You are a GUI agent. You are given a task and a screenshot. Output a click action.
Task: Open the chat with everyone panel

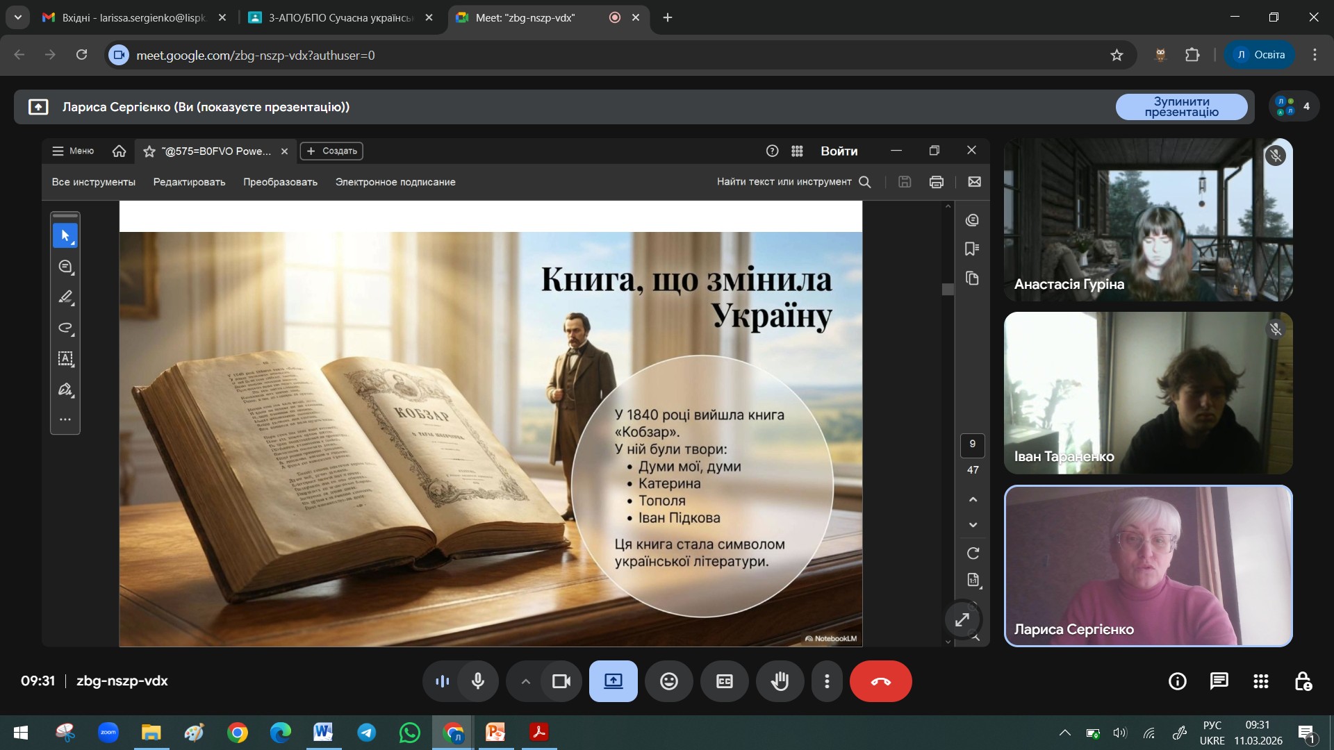pyautogui.click(x=1219, y=681)
